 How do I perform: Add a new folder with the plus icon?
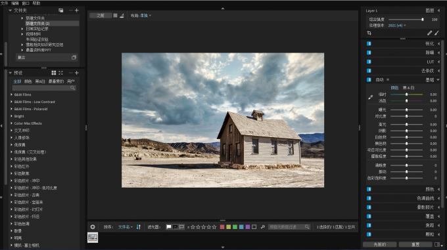[x=77, y=10]
